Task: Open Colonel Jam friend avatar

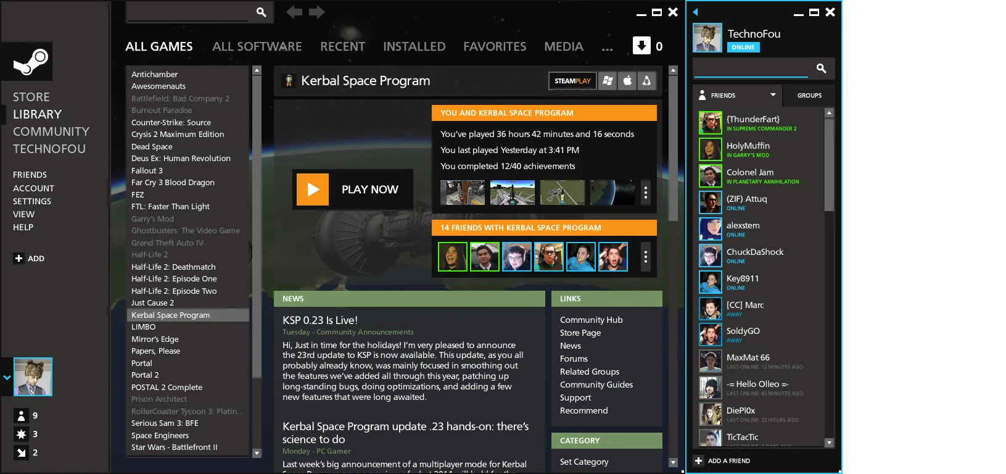Action: (711, 176)
